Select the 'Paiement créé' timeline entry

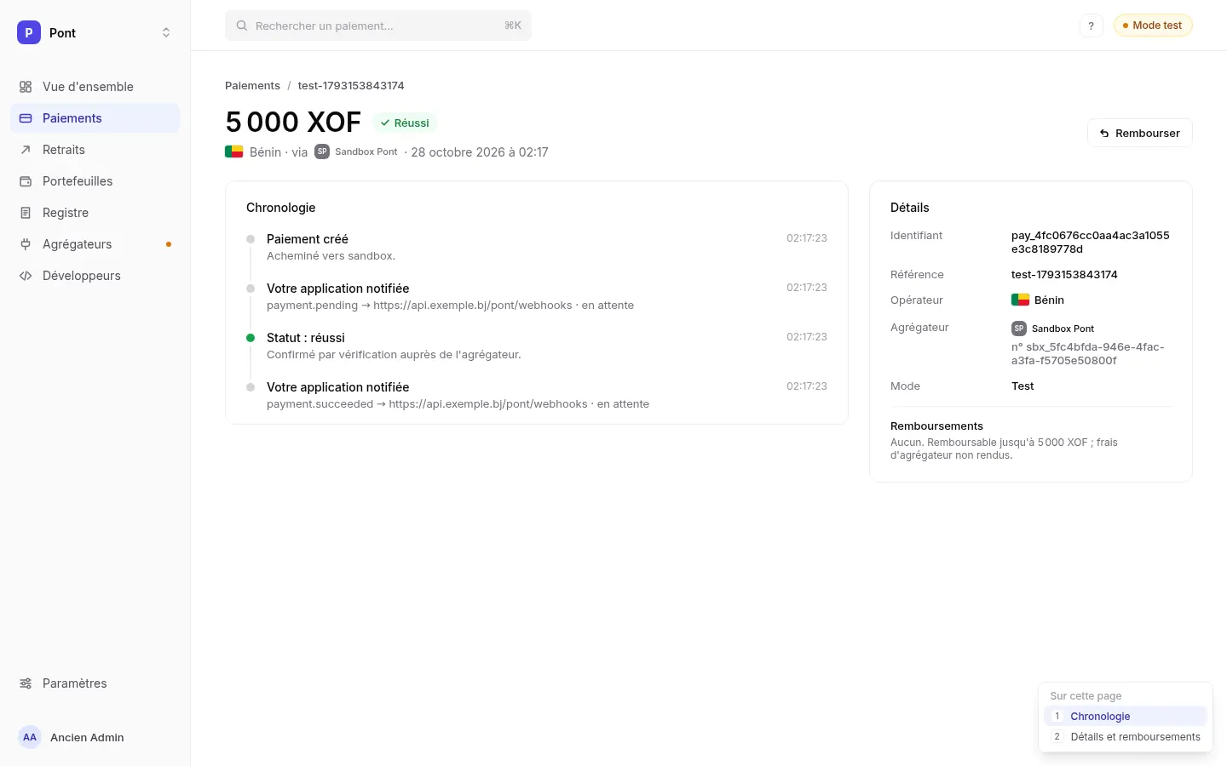tap(537, 247)
